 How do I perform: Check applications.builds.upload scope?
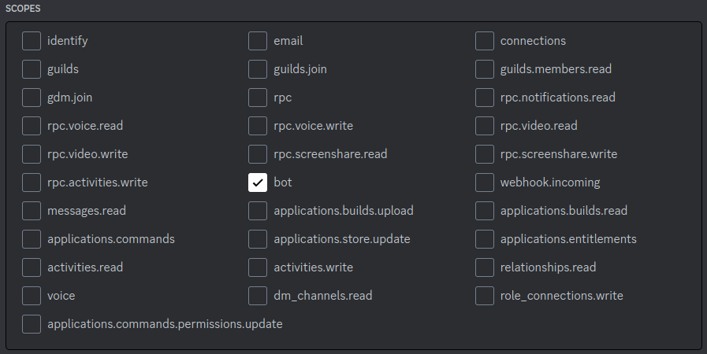[x=258, y=211]
